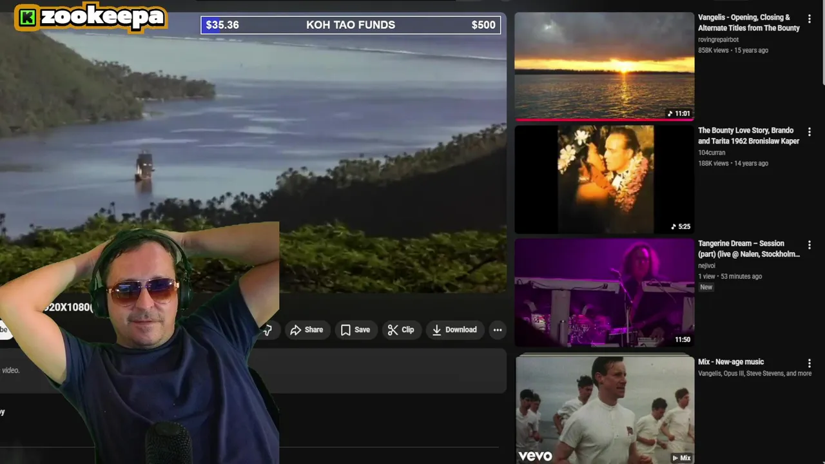Click '1 view • 53 minutes ago' text
This screenshot has width=825, height=464.
pos(730,276)
